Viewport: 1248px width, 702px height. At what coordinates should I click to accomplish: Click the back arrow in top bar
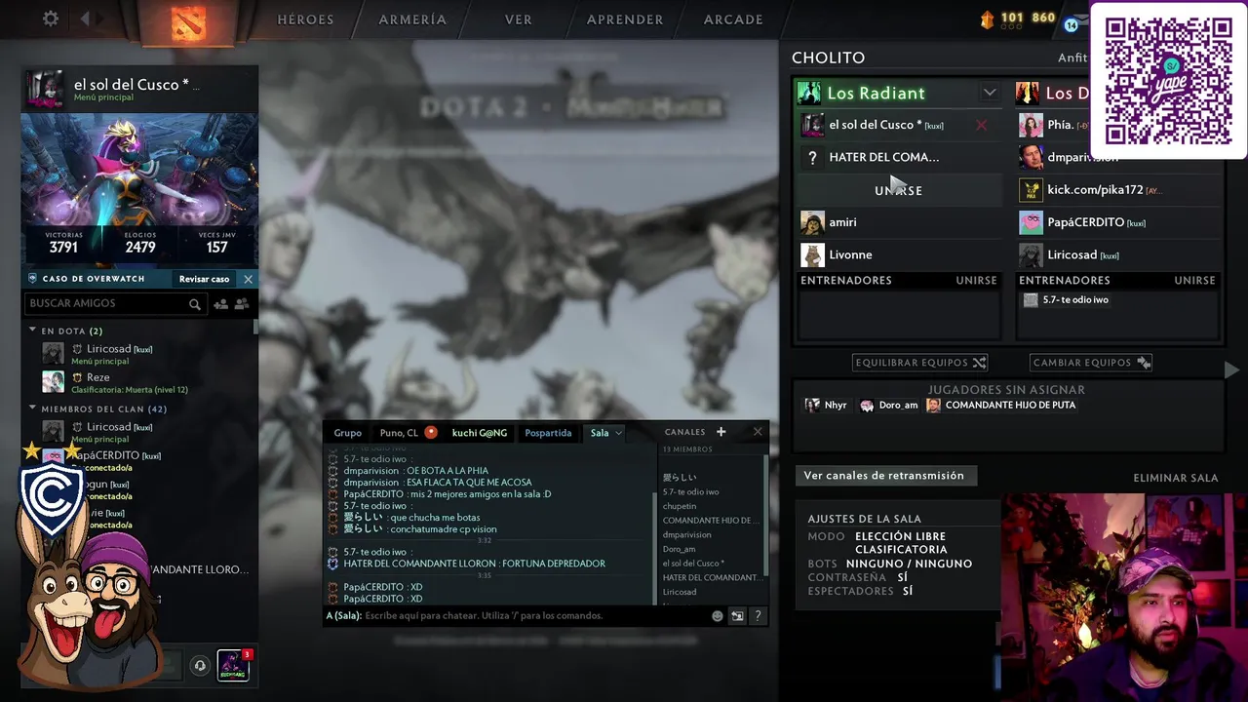(x=85, y=19)
